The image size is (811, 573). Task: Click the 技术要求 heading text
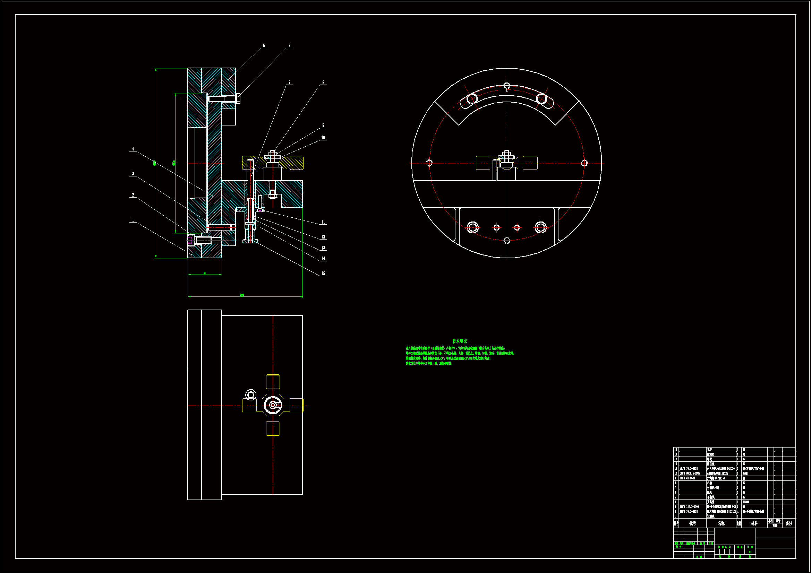[x=460, y=341]
